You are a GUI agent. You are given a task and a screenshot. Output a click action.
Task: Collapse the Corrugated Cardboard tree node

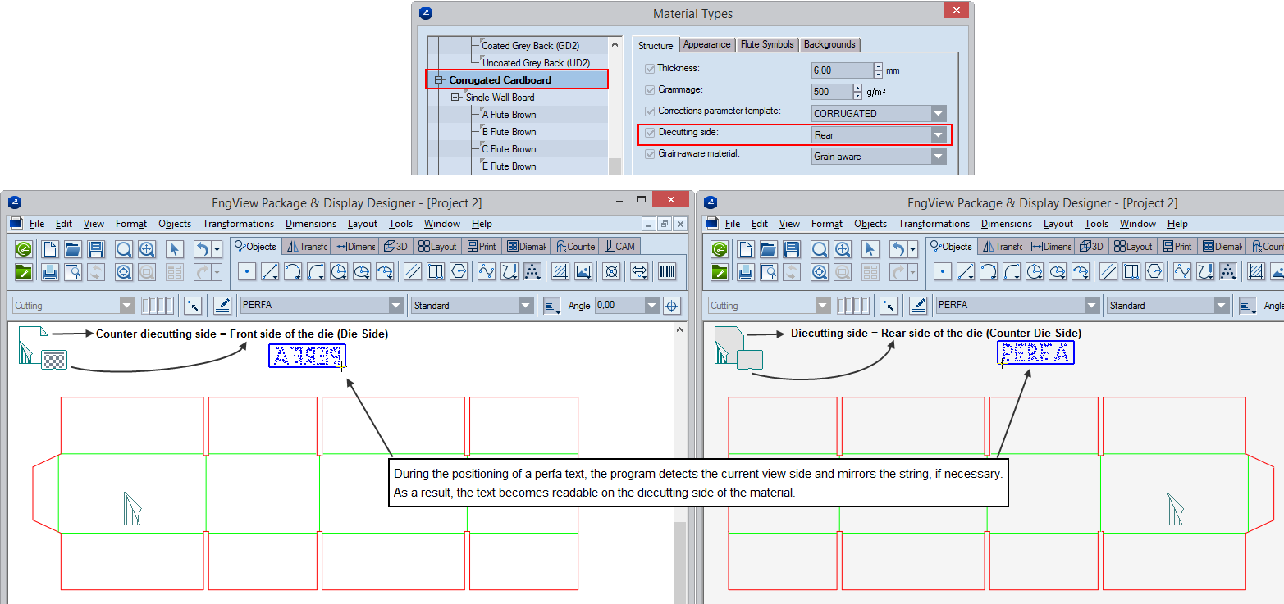click(439, 80)
